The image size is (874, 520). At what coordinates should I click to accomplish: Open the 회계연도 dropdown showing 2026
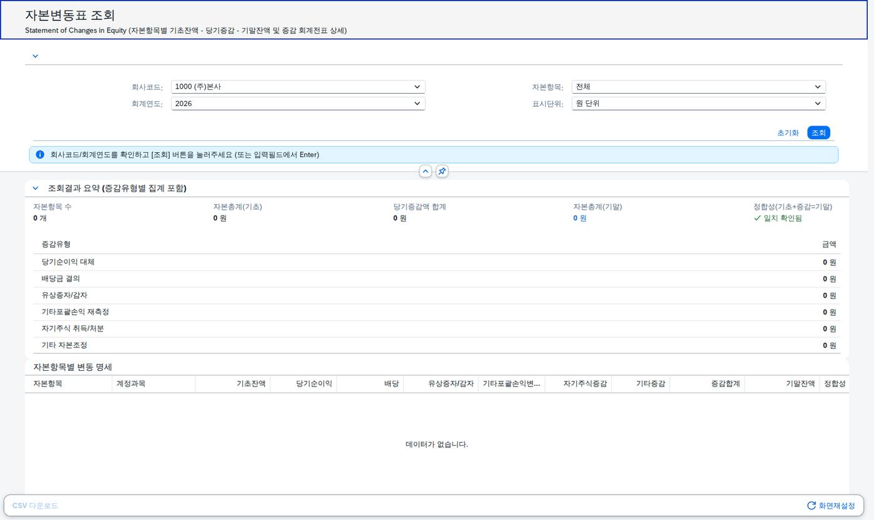point(298,104)
